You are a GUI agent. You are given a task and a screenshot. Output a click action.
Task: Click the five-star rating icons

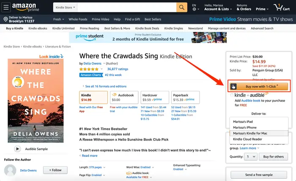click(89, 69)
